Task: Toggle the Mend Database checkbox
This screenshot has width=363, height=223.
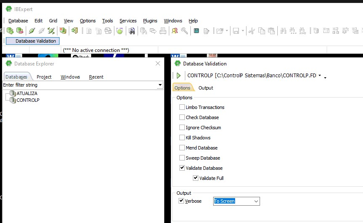Action: [182, 148]
